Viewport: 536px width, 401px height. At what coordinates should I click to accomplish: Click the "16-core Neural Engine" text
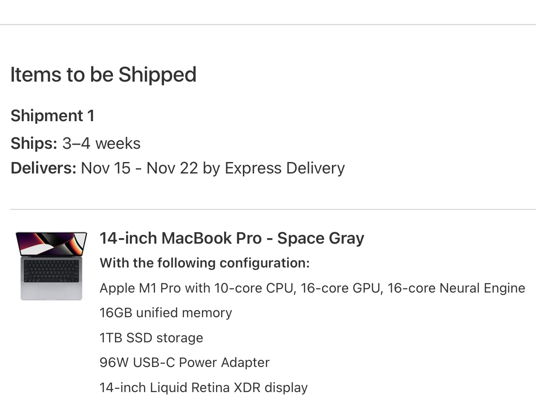click(456, 288)
